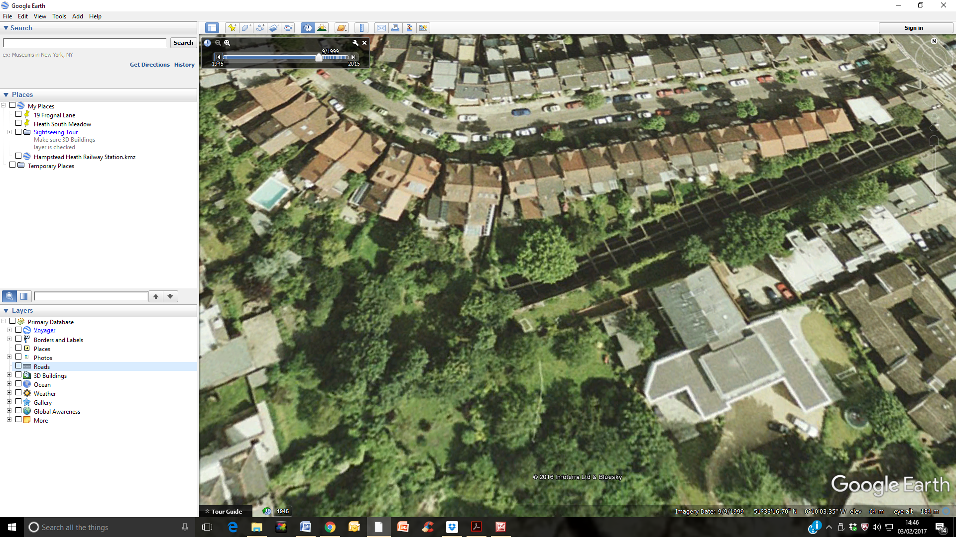Screen dimensions: 956x537
Task: Enable the Ocean layer checkbox
Action: click(x=18, y=384)
